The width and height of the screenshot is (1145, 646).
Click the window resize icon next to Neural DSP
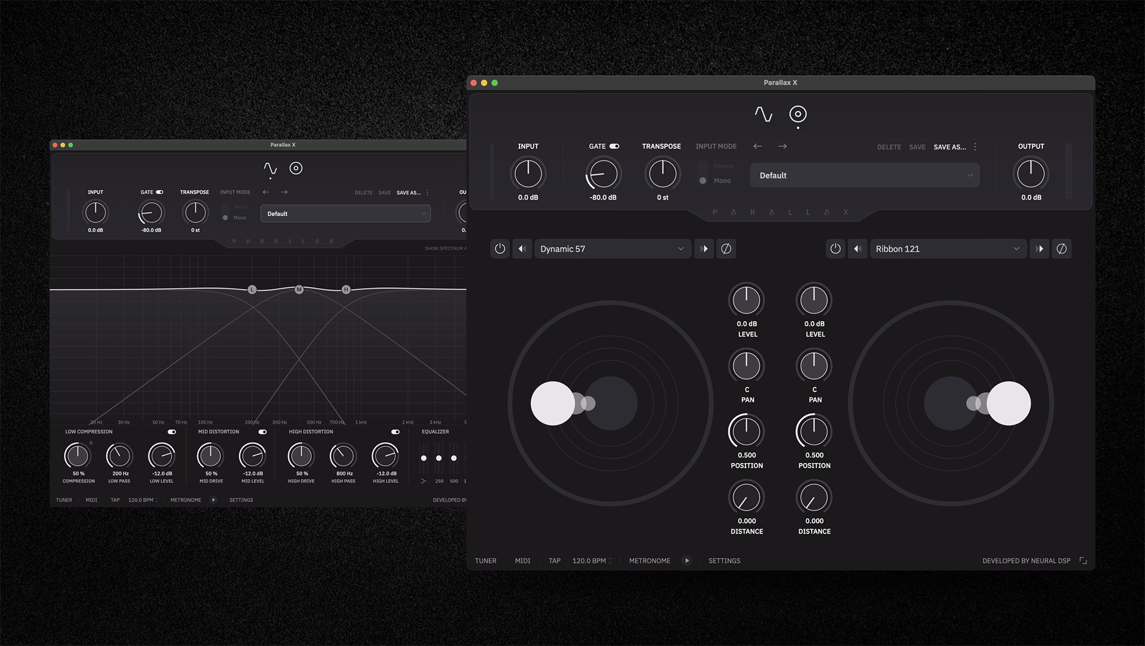[x=1083, y=560]
